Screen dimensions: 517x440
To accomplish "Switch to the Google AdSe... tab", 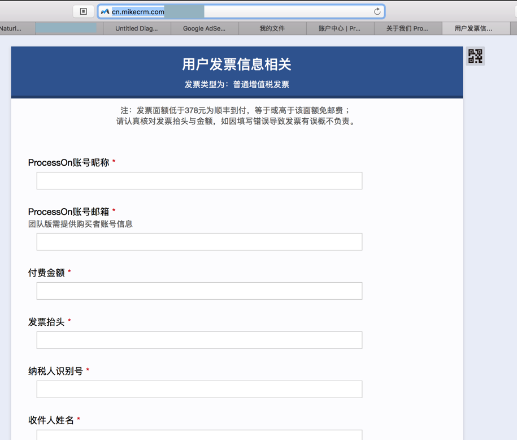I will tap(205, 28).
